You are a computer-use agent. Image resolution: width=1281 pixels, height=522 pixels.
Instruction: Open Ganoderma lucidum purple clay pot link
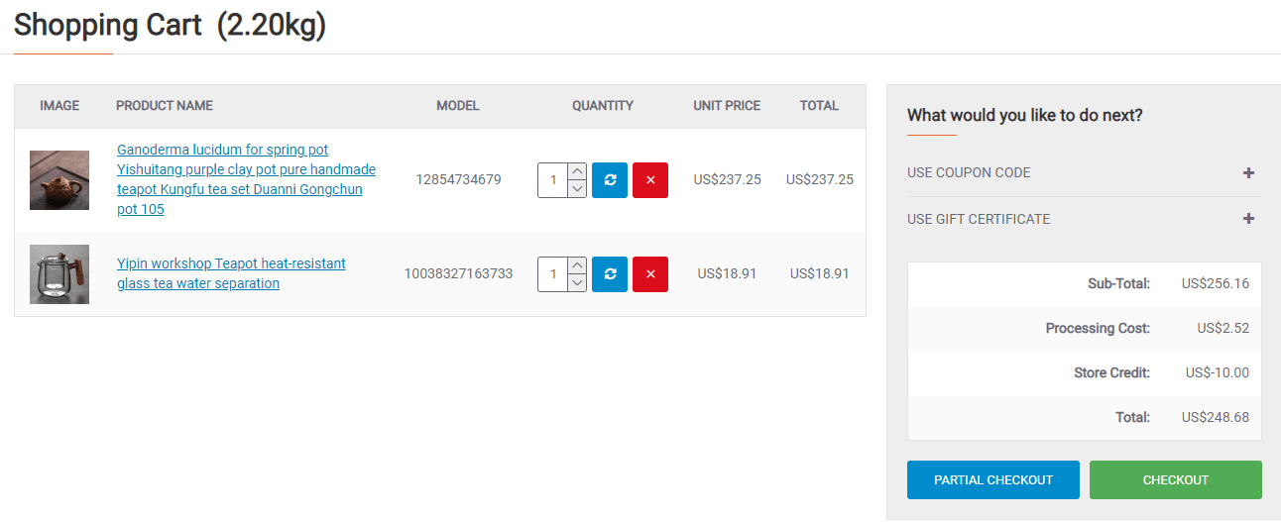point(246,179)
